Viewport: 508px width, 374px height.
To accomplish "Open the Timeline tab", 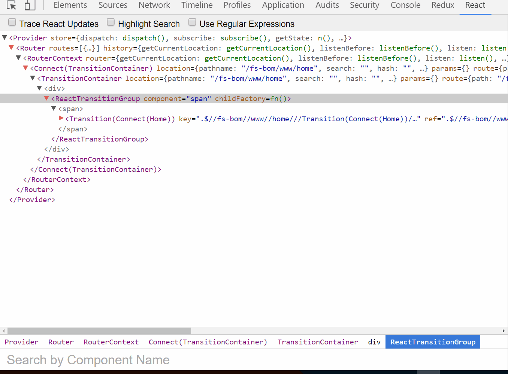I will [197, 5].
